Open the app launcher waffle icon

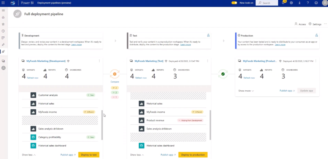point(3,3)
